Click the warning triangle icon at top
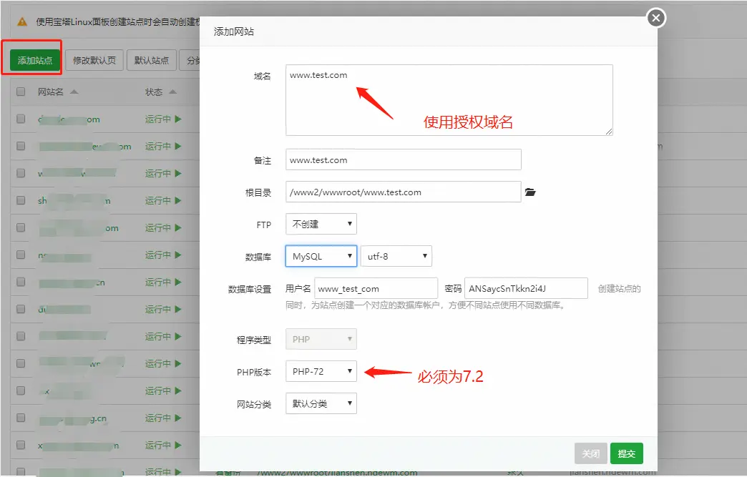This screenshot has width=747, height=477. pyautogui.click(x=22, y=22)
